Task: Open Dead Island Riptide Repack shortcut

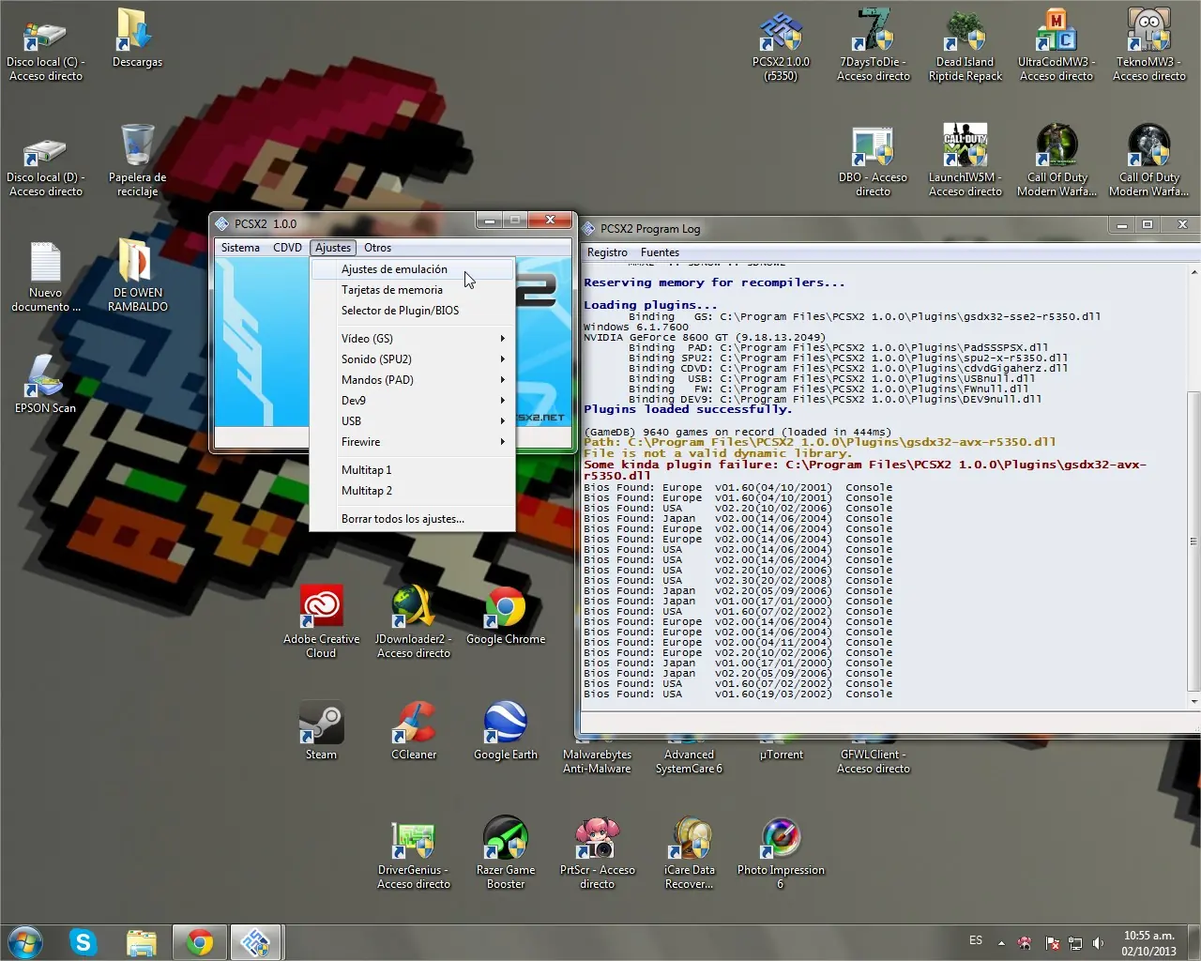Action: tap(965, 45)
